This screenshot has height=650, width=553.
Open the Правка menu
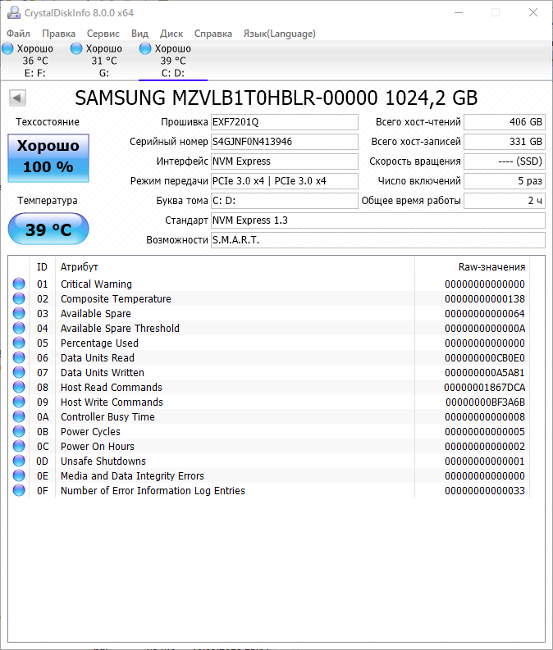[x=58, y=34]
